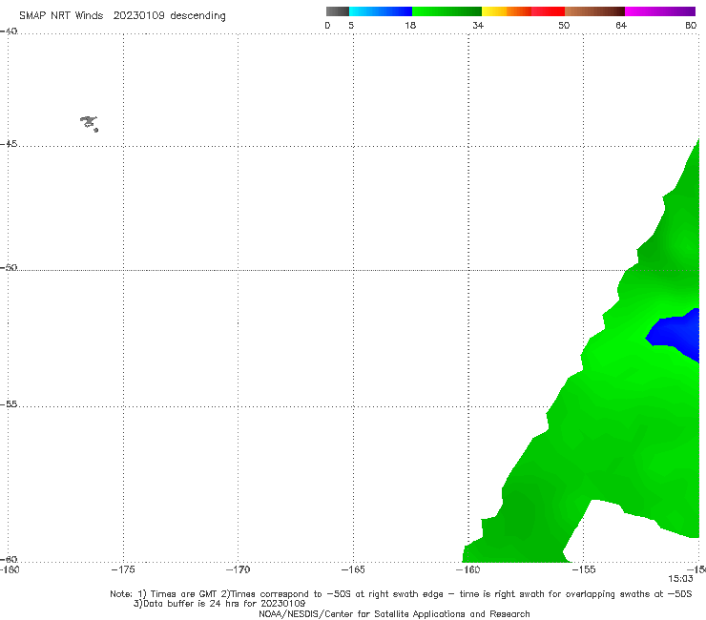Click the longitude label '-165'
Viewport: 706px width, 620px height.
coord(353,569)
